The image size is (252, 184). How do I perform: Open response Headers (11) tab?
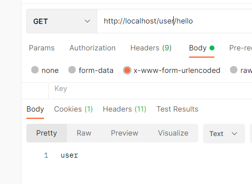coord(125,109)
